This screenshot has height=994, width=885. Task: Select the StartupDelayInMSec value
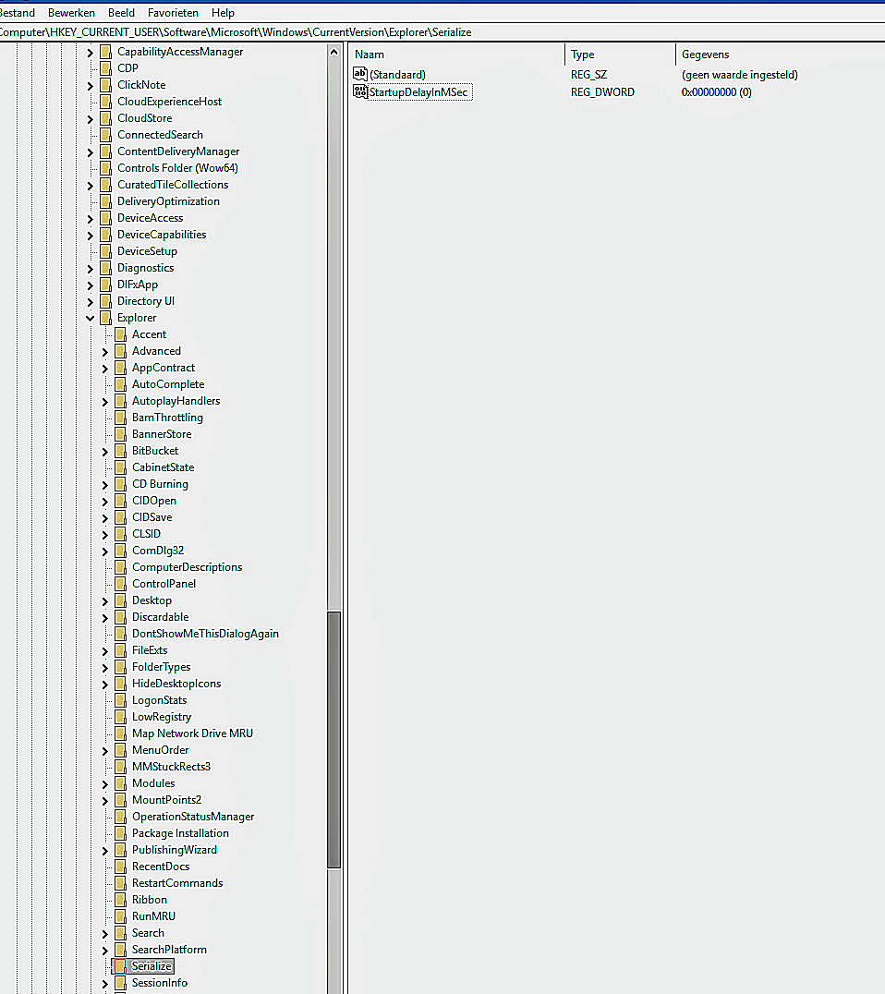(418, 92)
